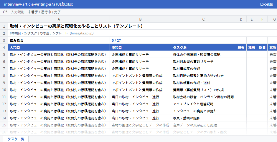Screen dimensions: 277x142
Task: Select row 4 header
Action: pos(4,47)
